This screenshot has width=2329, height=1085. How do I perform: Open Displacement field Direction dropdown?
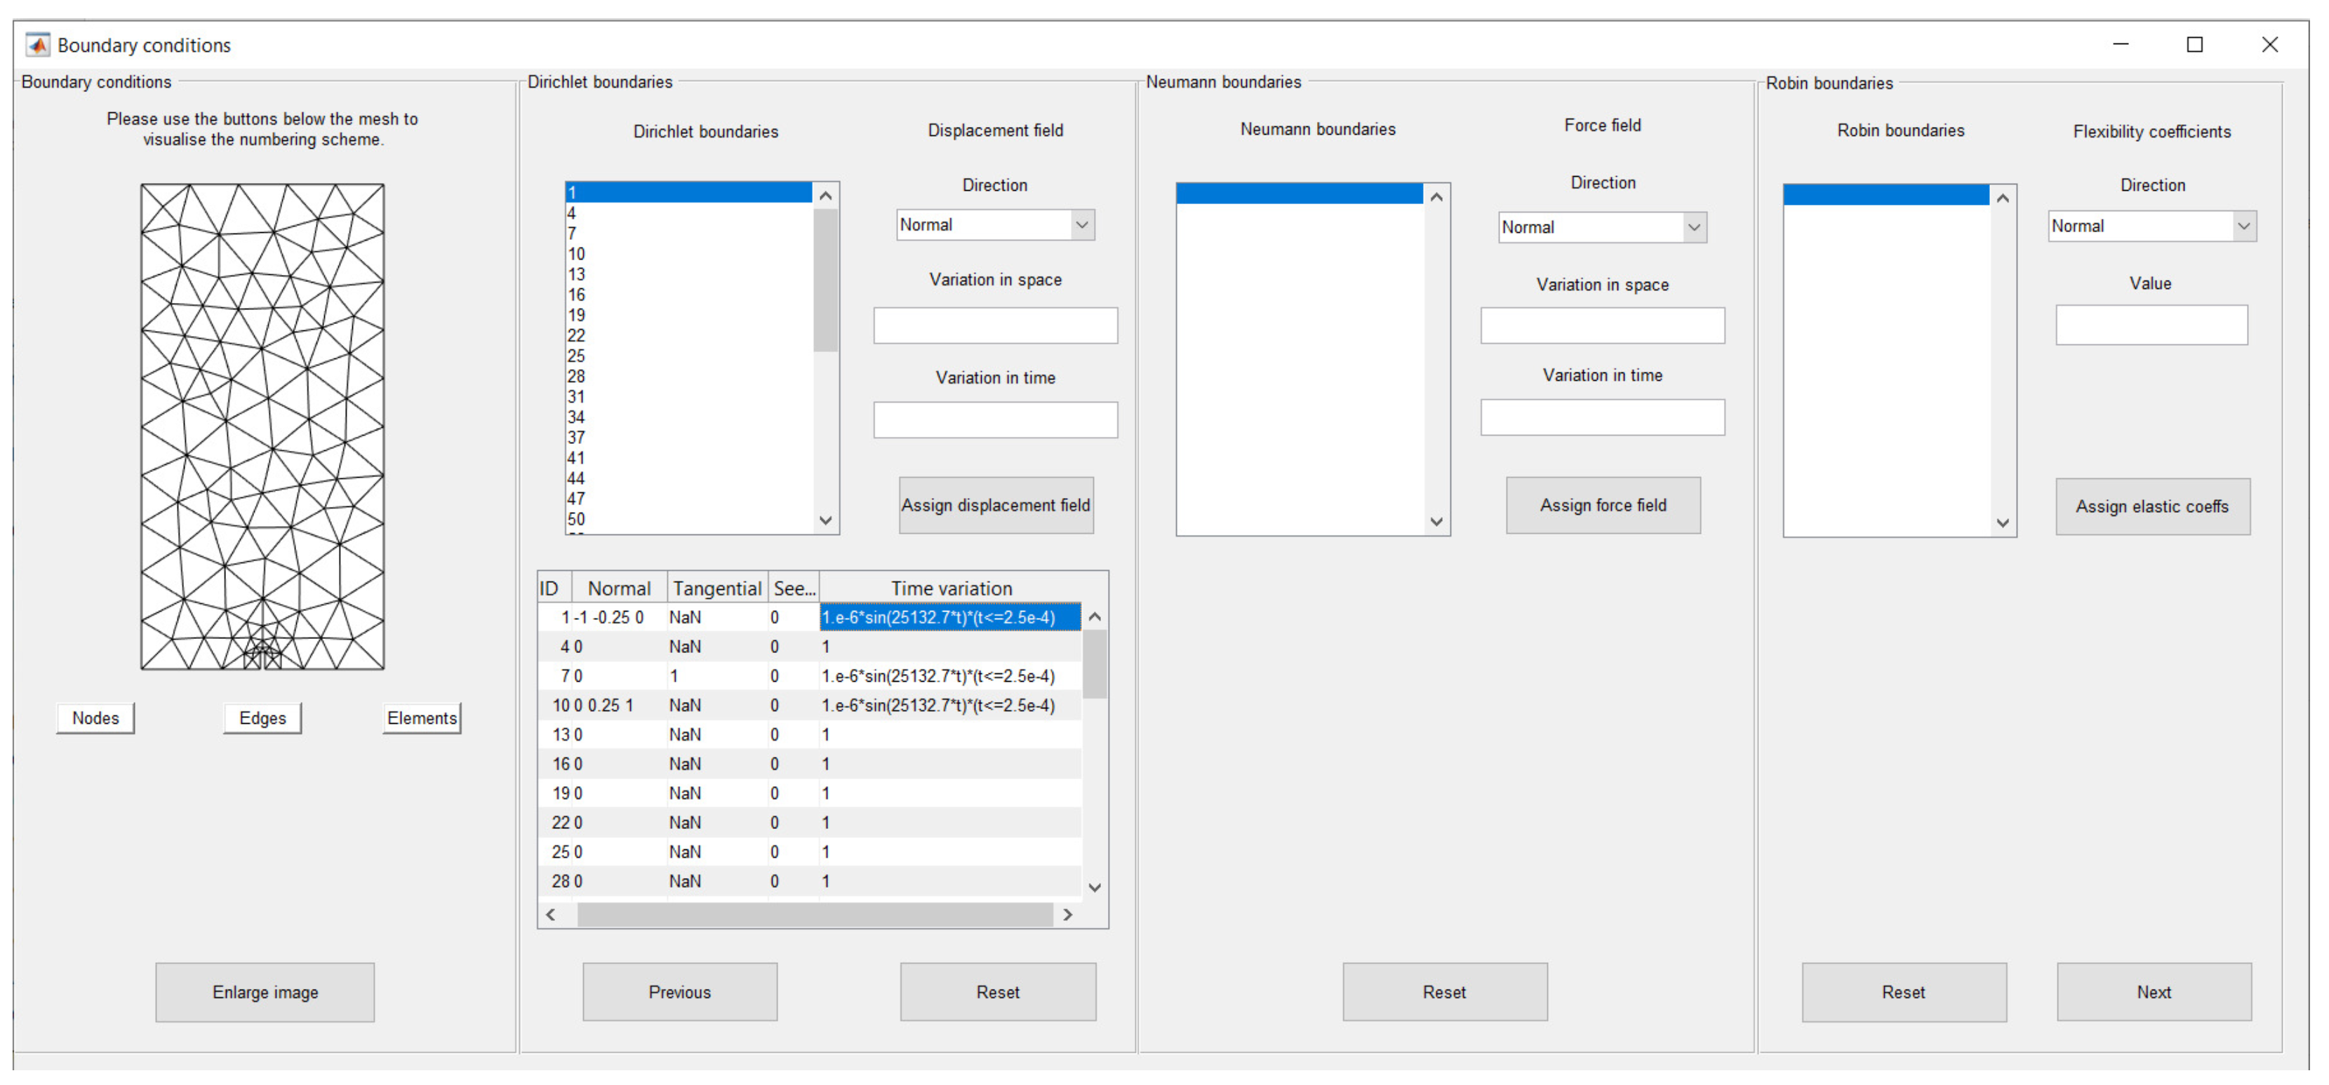coord(994,225)
